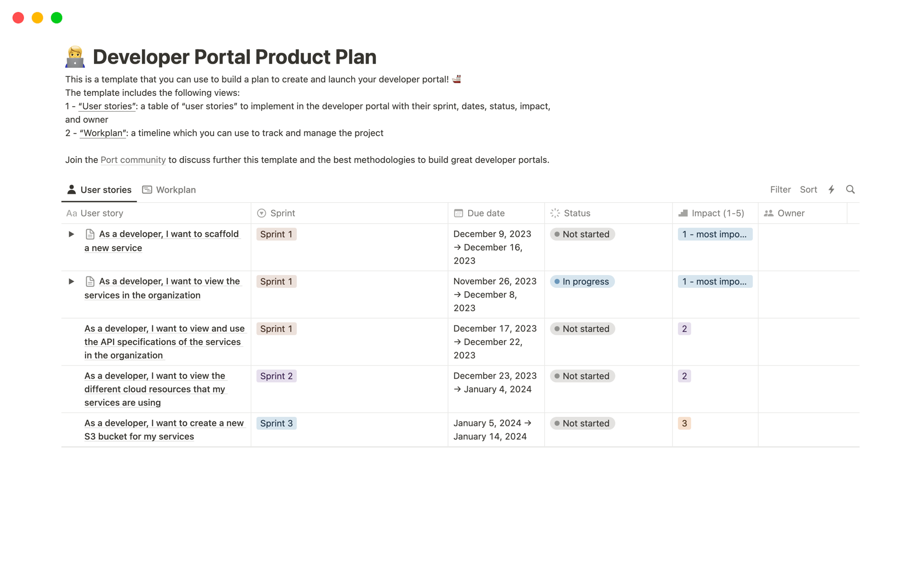Click the status spinner icon in Status header
Screen dimensions: 921x575
point(555,213)
